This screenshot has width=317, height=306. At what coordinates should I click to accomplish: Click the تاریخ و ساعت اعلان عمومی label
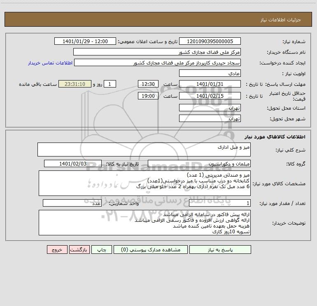click(x=147, y=41)
